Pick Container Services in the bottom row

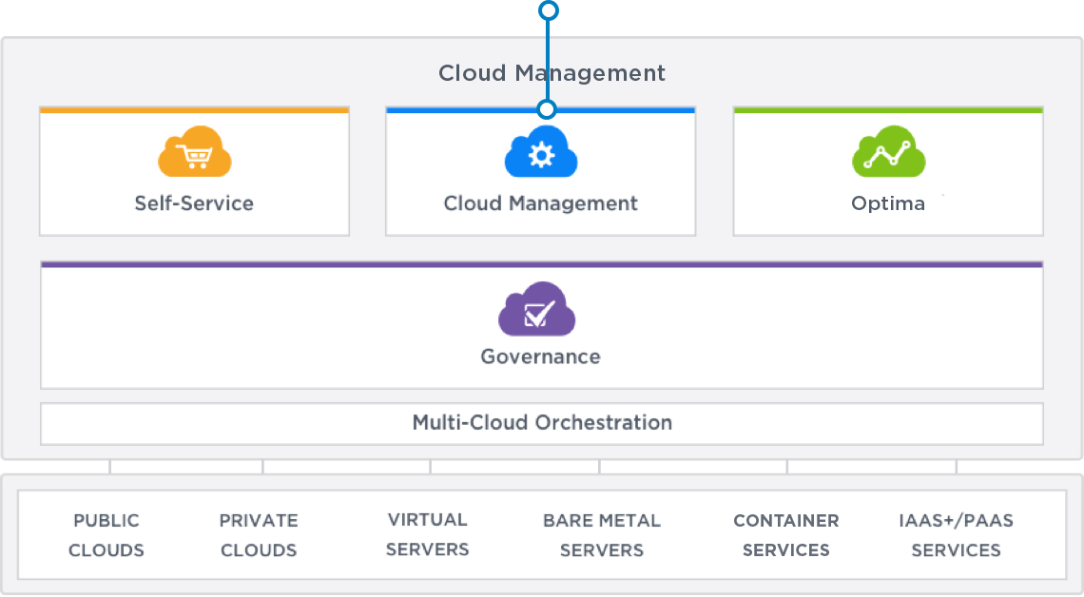(x=786, y=535)
